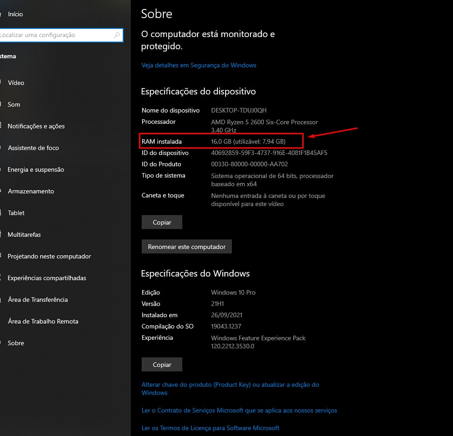This screenshot has height=436, width=453.
Task: Open 'Ler o Contrato de Serviços Microsoft' link
Action: pyautogui.click(x=239, y=411)
